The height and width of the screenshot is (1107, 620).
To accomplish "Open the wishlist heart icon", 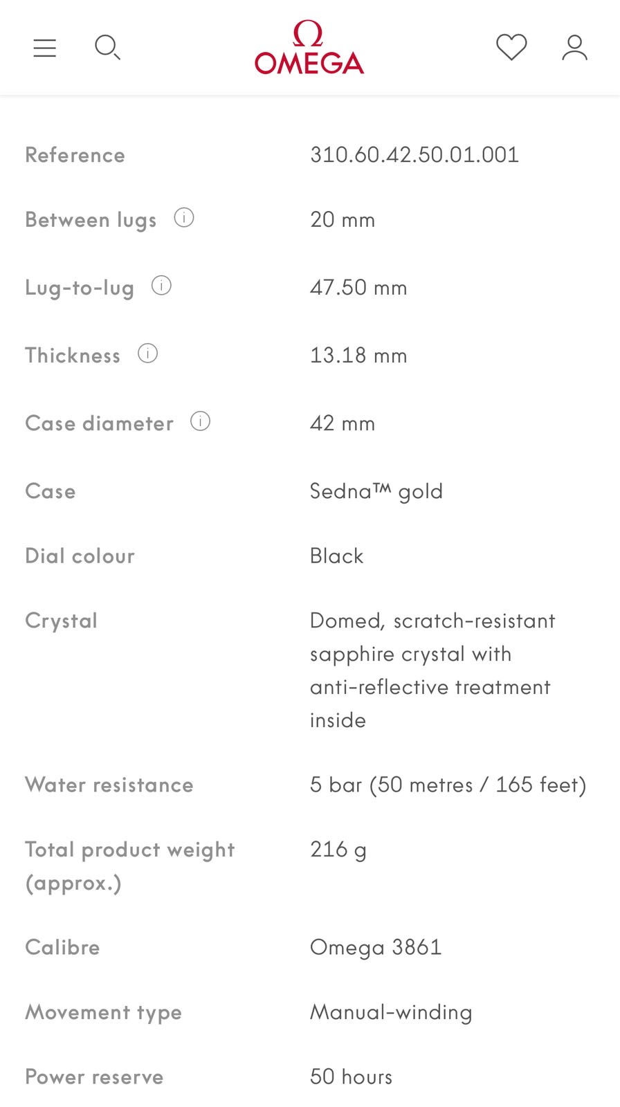I will click(511, 48).
